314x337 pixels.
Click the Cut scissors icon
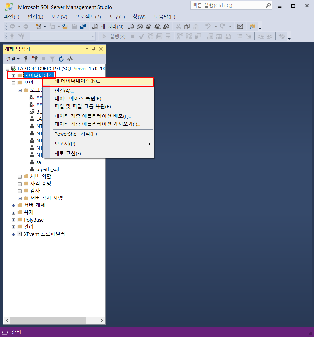(x=178, y=27)
